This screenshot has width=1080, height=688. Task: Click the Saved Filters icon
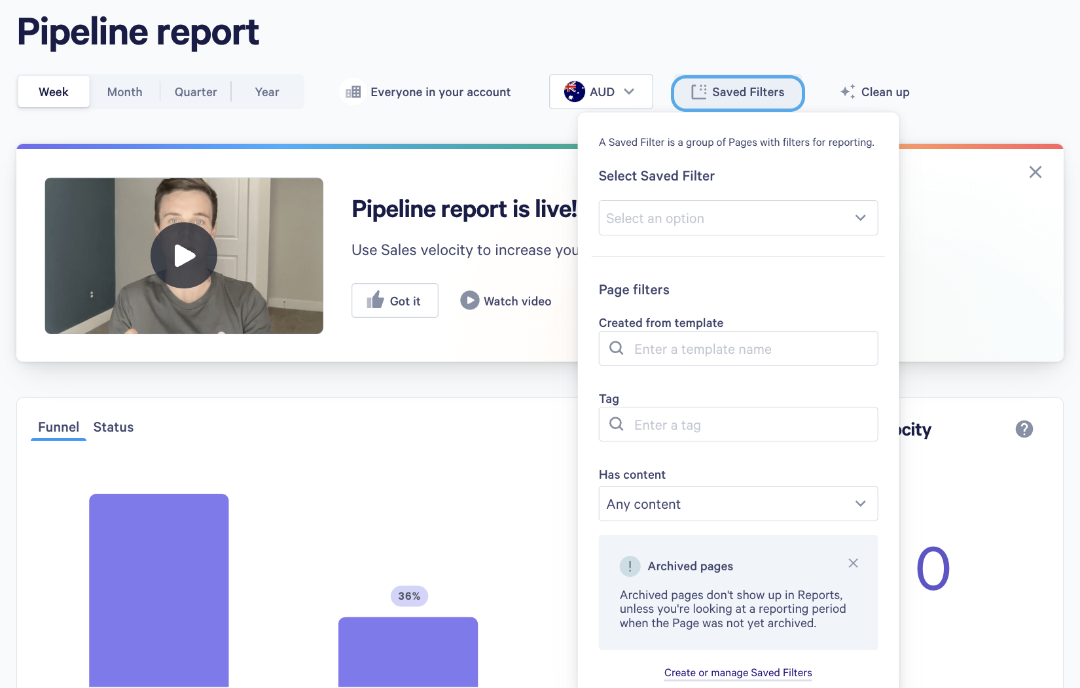coord(699,92)
